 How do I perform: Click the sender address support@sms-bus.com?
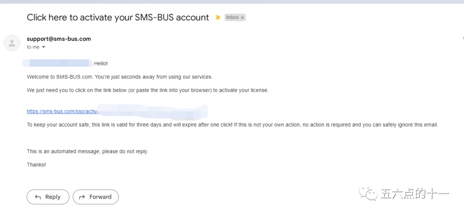[x=59, y=39]
